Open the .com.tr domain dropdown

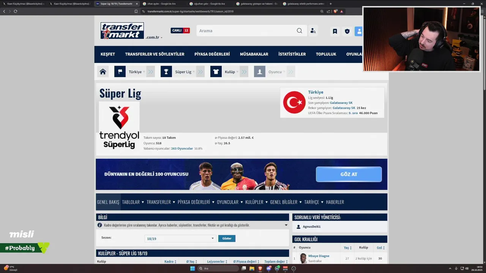click(154, 37)
